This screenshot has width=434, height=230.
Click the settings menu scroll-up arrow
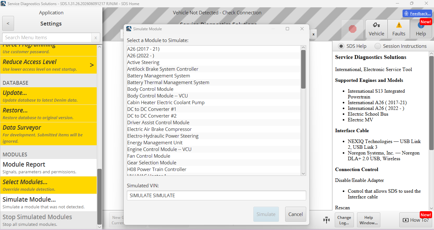(100, 47)
